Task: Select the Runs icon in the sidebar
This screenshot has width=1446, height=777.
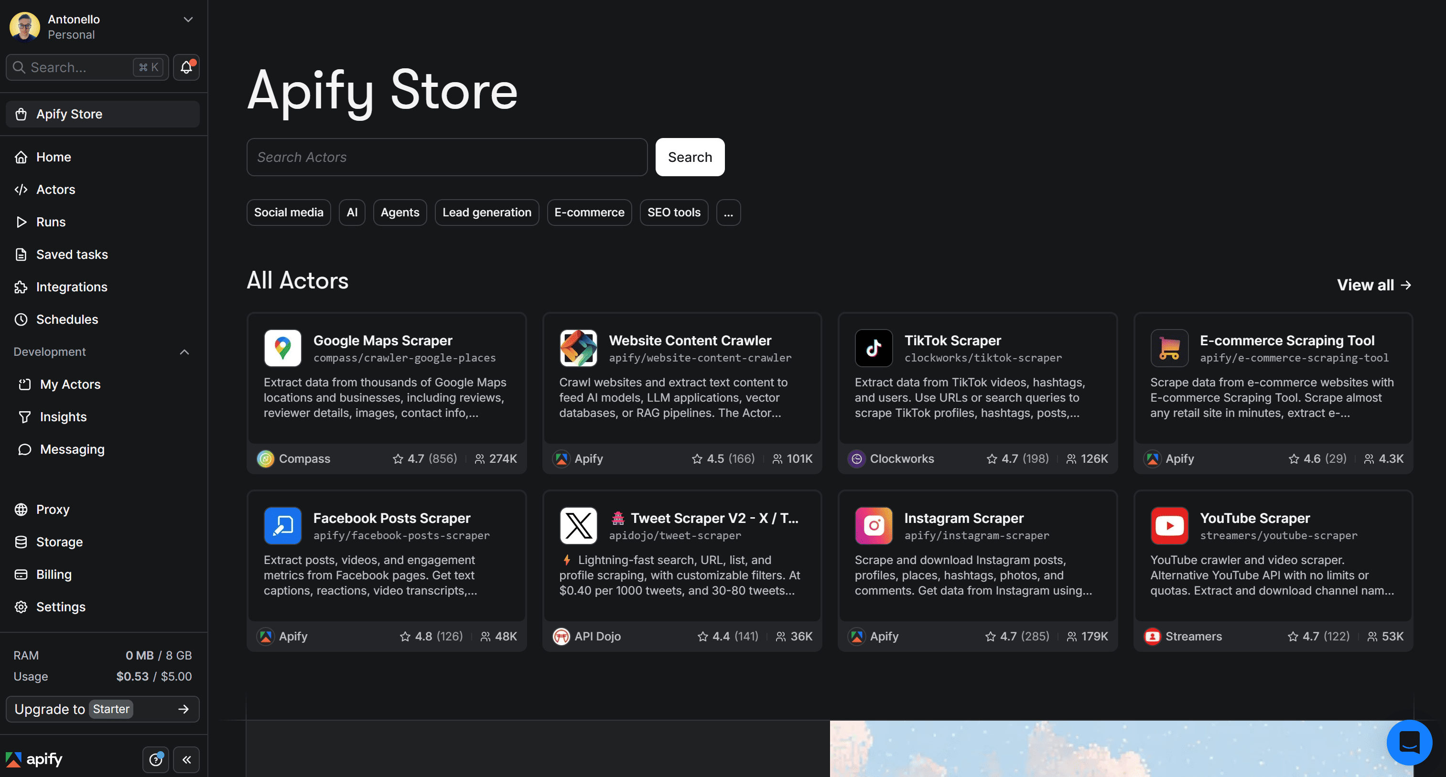Action: coord(22,222)
